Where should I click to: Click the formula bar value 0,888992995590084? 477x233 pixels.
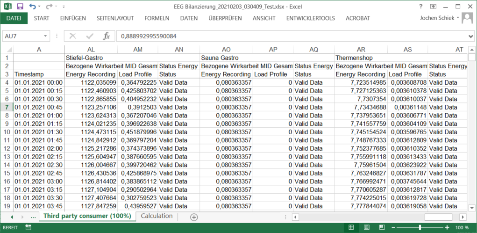click(149, 36)
